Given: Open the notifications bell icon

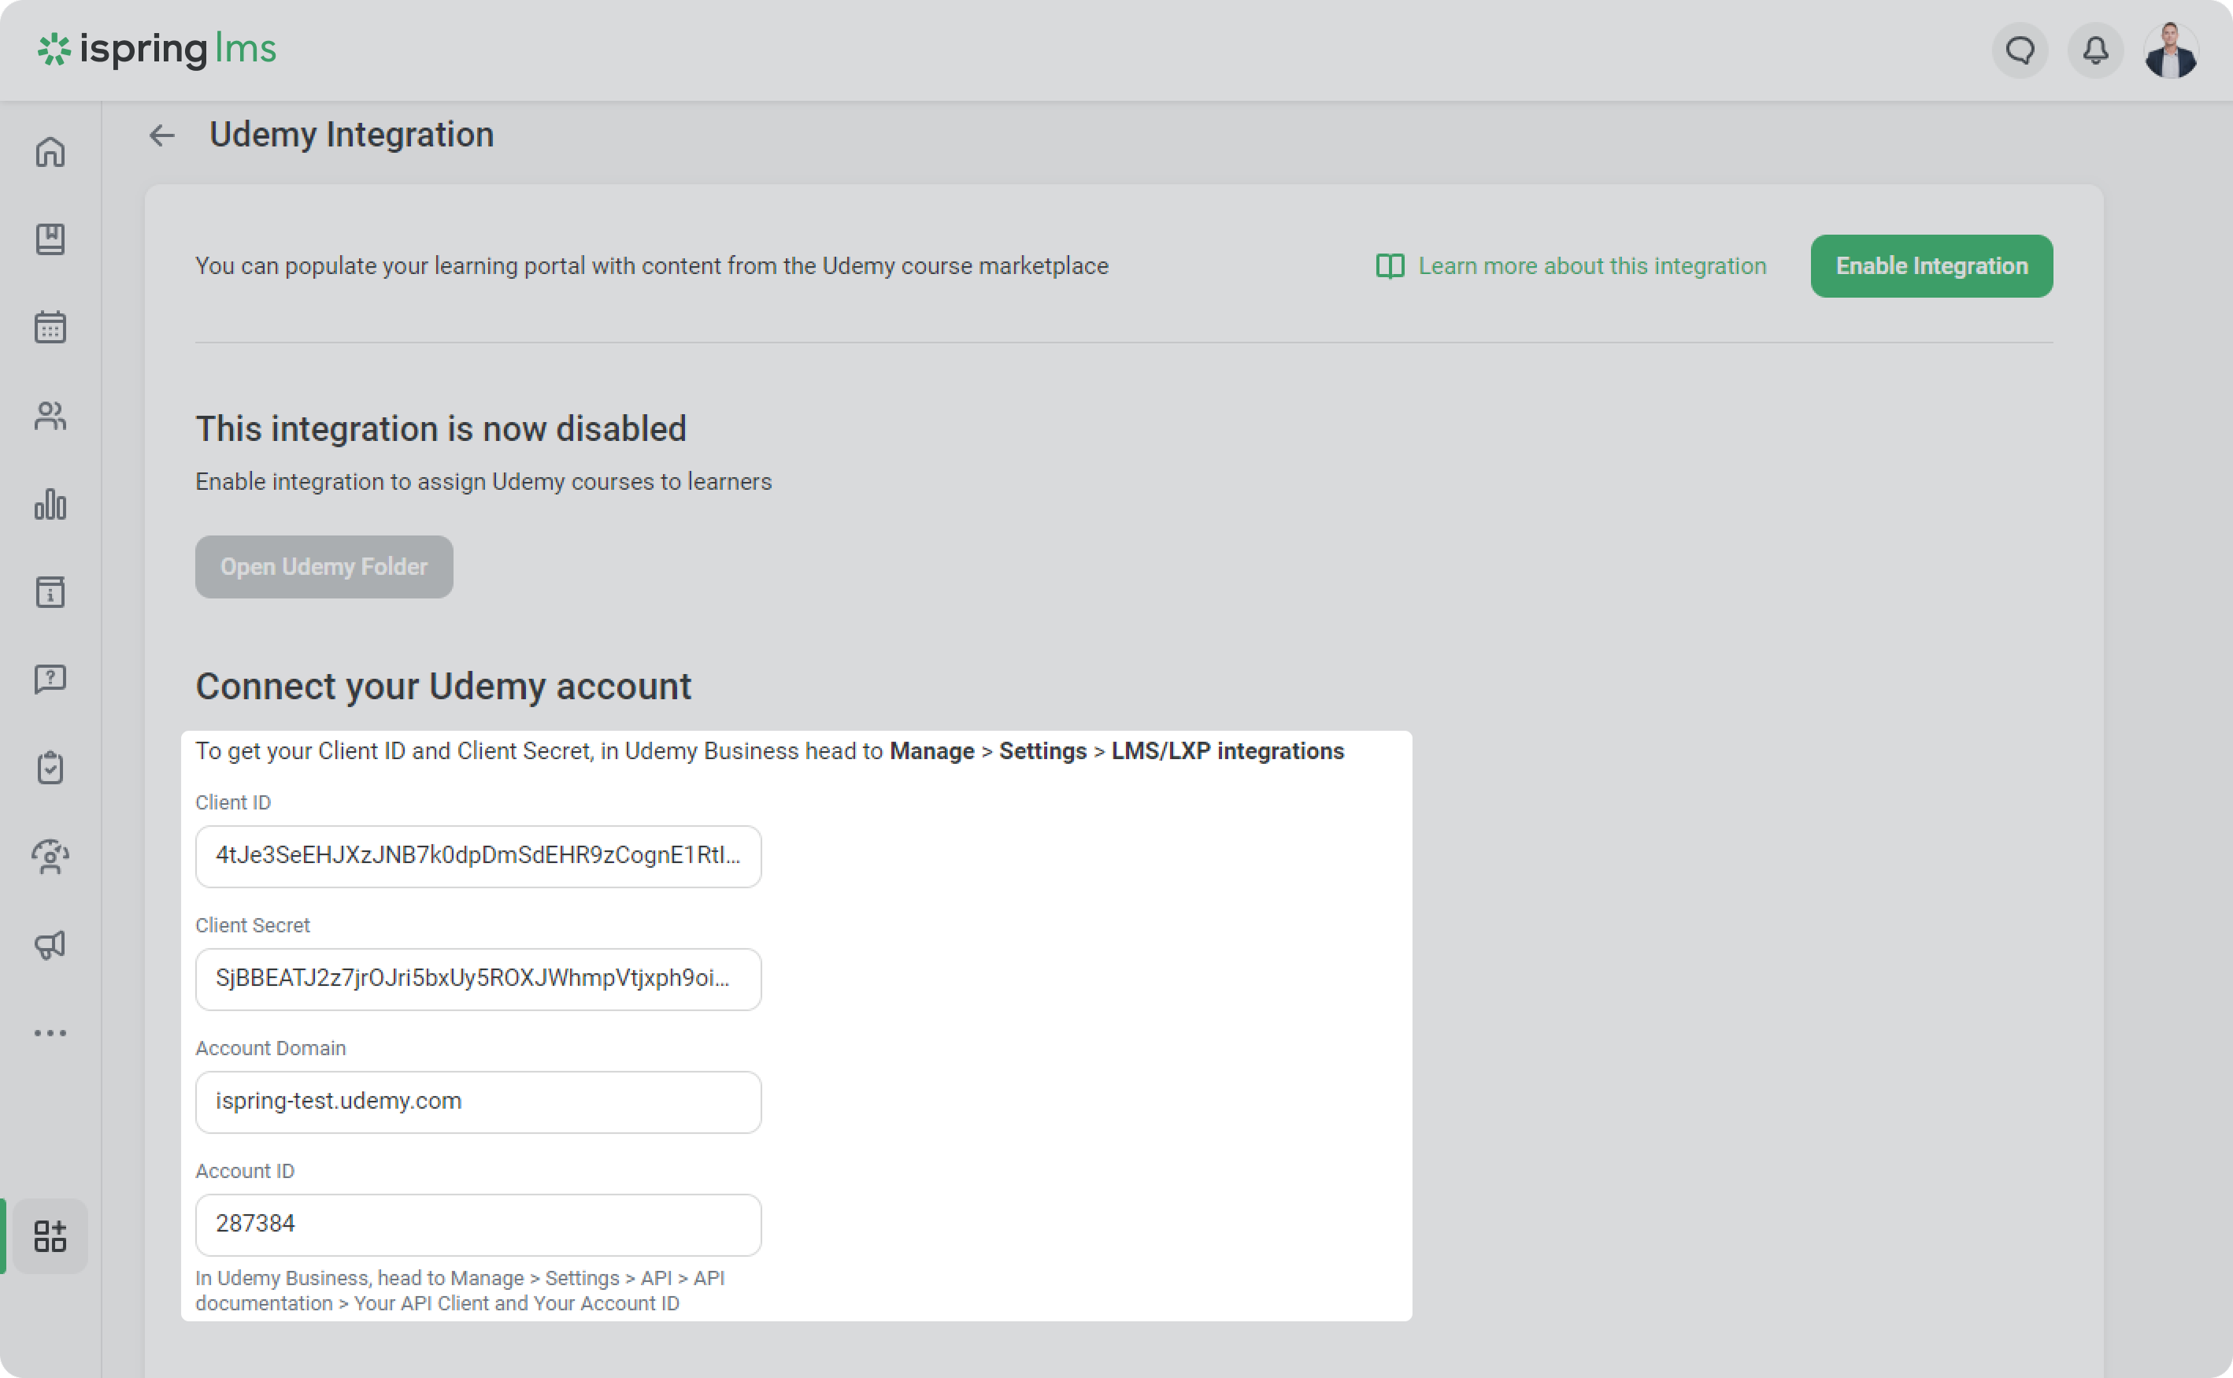Looking at the screenshot, I should pyautogui.click(x=2095, y=50).
